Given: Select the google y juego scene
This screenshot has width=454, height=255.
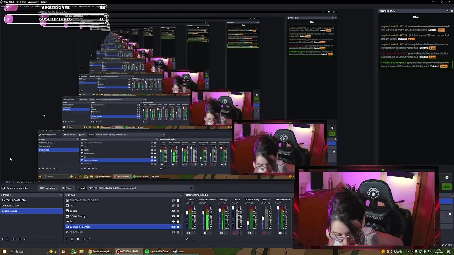Looking at the screenshot, I should (32, 211).
